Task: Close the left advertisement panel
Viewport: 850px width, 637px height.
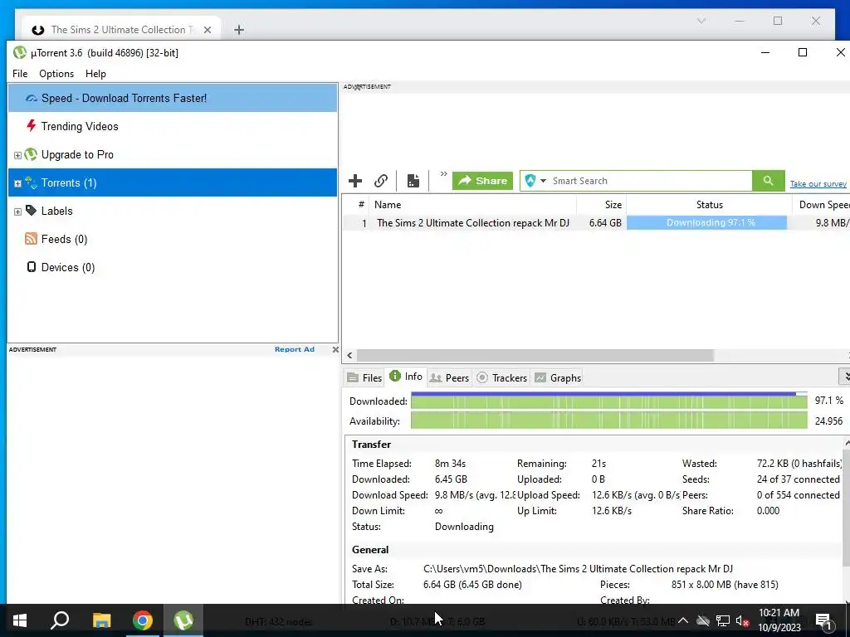Action: click(x=335, y=349)
